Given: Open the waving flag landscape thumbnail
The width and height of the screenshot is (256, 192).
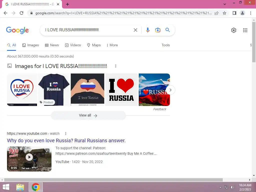Looking at the screenshot, I should click(154, 90).
